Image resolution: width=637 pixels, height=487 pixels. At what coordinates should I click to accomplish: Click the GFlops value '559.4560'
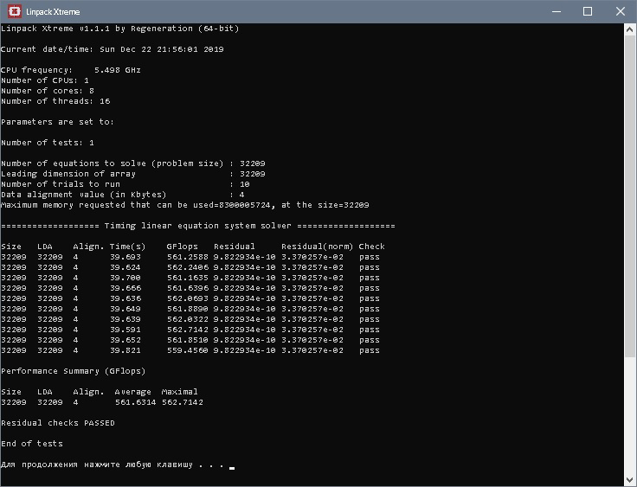coord(188,350)
